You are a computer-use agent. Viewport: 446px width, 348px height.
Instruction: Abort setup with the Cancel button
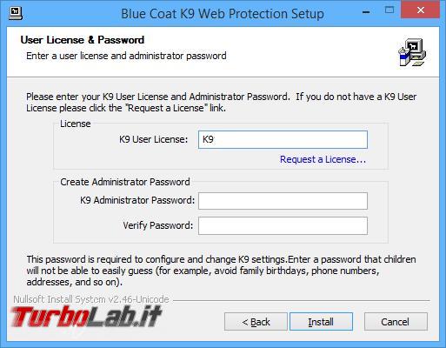click(x=396, y=322)
